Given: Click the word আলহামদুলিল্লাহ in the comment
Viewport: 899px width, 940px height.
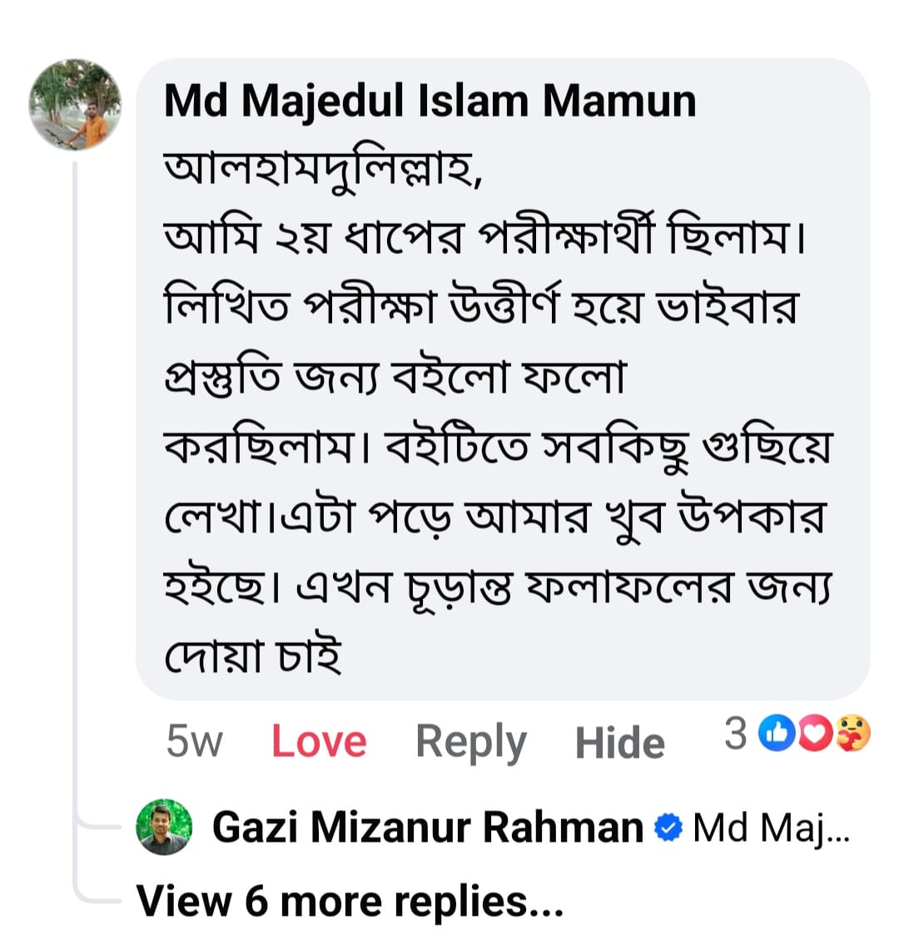Looking at the screenshot, I should tap(320, 170).
